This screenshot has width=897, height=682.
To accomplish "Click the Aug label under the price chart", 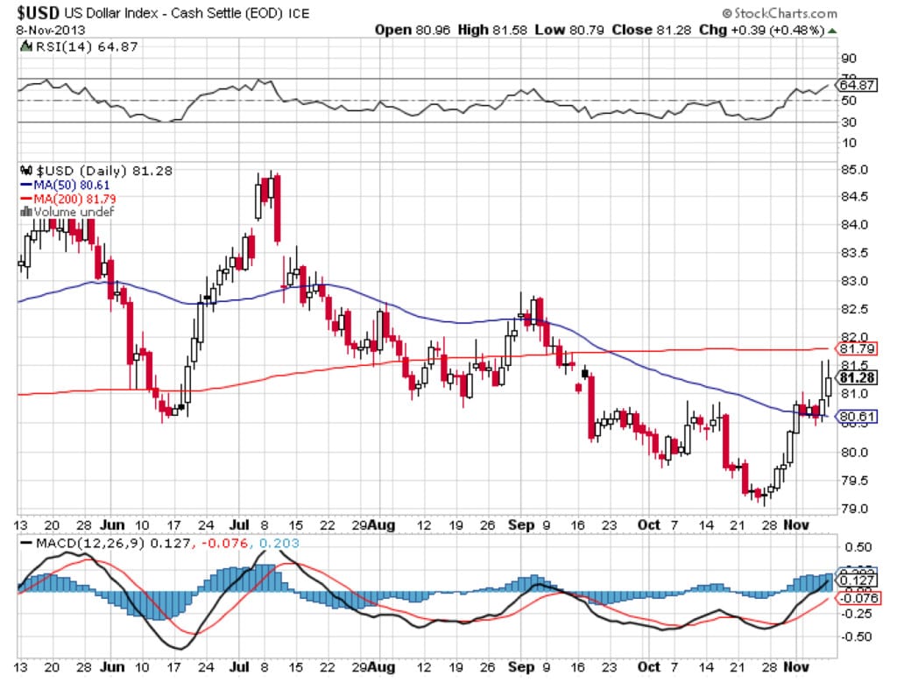I will (382, 524).
